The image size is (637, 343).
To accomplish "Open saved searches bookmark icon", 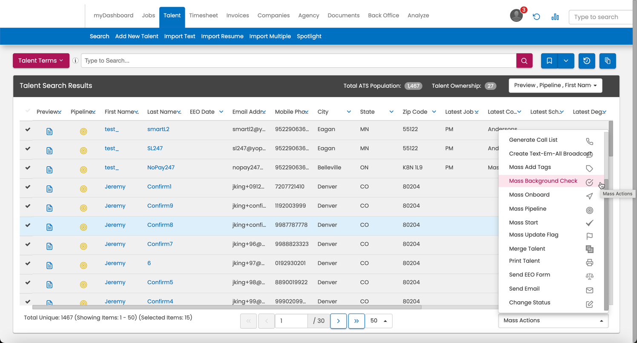I will pos(549,61).
